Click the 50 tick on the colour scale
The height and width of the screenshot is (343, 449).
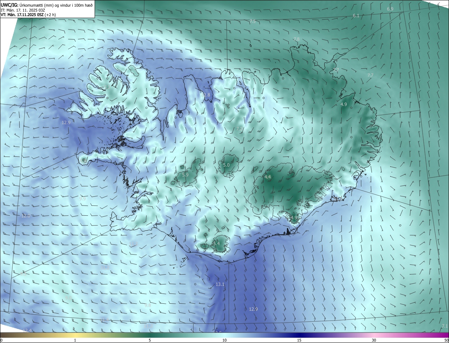pyautogui.click(x=446, y=340)
